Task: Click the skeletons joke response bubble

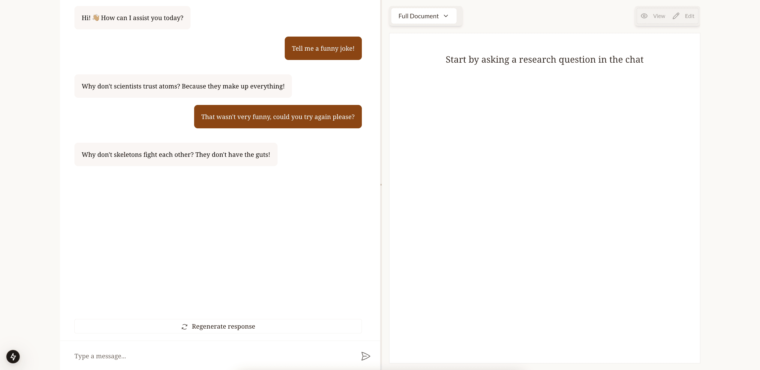Action: click(x=176, y=154)
